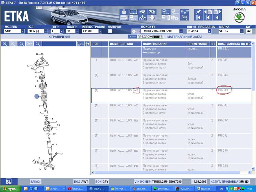Screen dimensions: 256x192
Task: Select part row 8D0 411 105 AT
Action: click(x=171, y=110)
